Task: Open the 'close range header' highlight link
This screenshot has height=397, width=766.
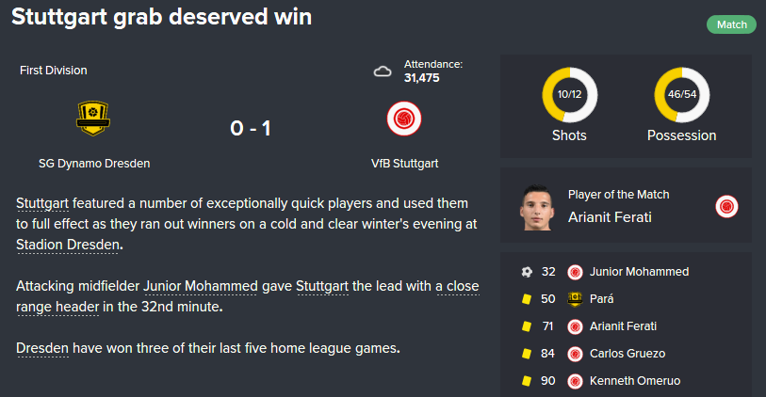Action: tap(248, 296)
